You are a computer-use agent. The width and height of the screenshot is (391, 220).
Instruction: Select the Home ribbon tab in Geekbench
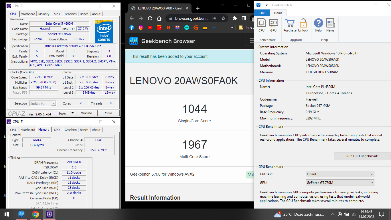coord(278,13)
